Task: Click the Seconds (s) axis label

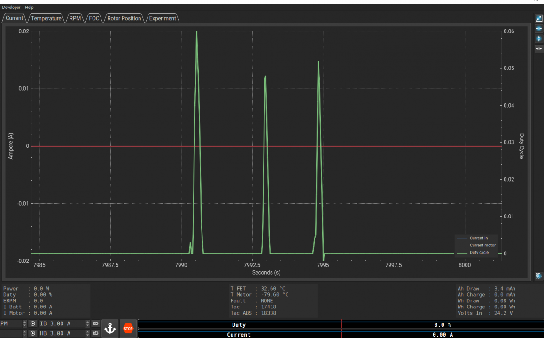Action: pyautogui.click(x=266, y=272)
